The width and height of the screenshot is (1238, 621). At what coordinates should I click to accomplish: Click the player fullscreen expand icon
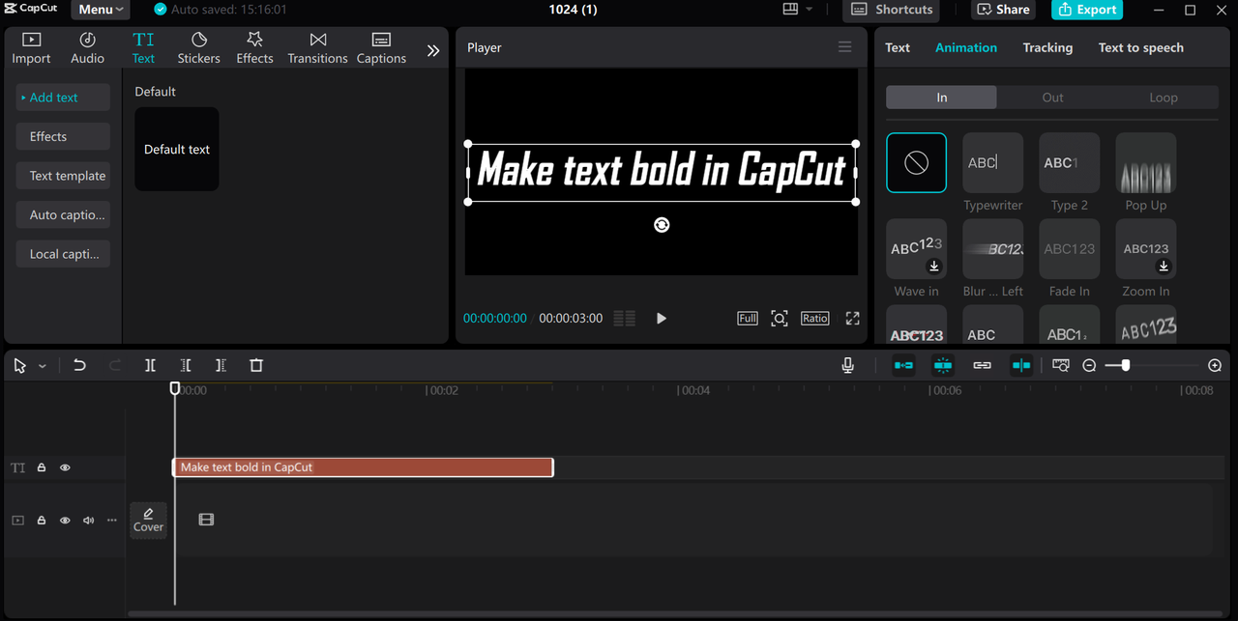coord(852,318)
